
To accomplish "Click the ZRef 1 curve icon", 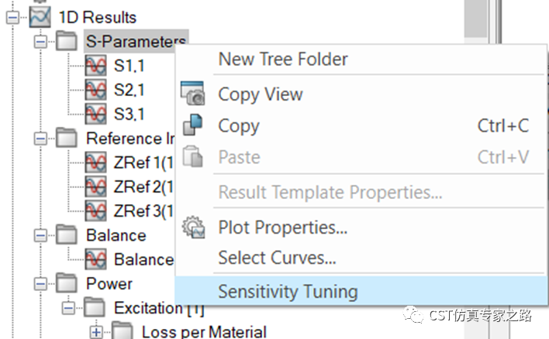I will coord(95,163).
